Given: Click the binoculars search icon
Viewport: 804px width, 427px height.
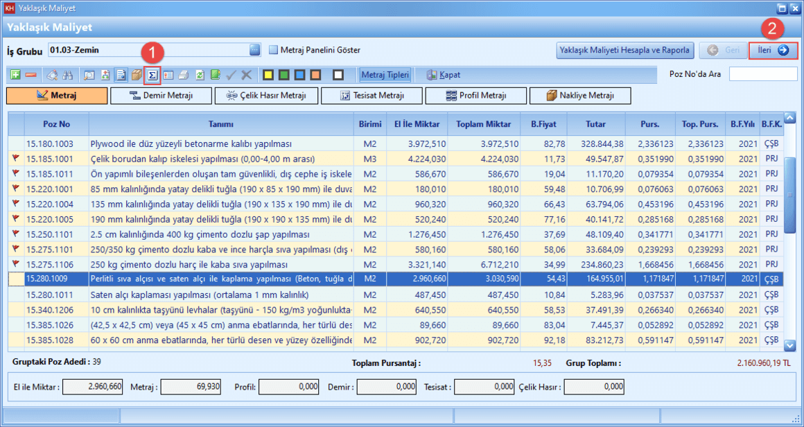Looking at the screenshot, I should point(68,75).
